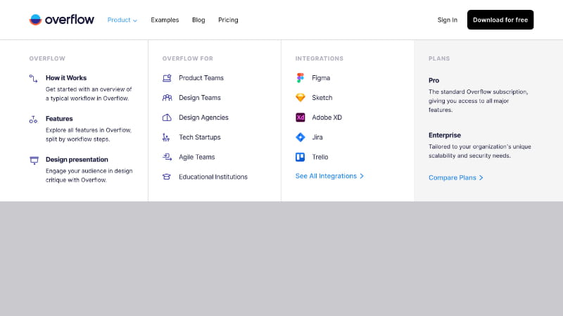
Task: Open the Adobe XD integration link
Action: click(327, 118)
